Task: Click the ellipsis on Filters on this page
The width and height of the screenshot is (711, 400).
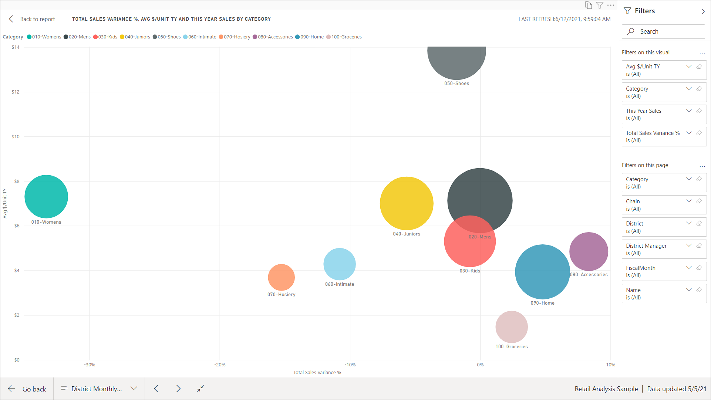Action: (701, 165)
